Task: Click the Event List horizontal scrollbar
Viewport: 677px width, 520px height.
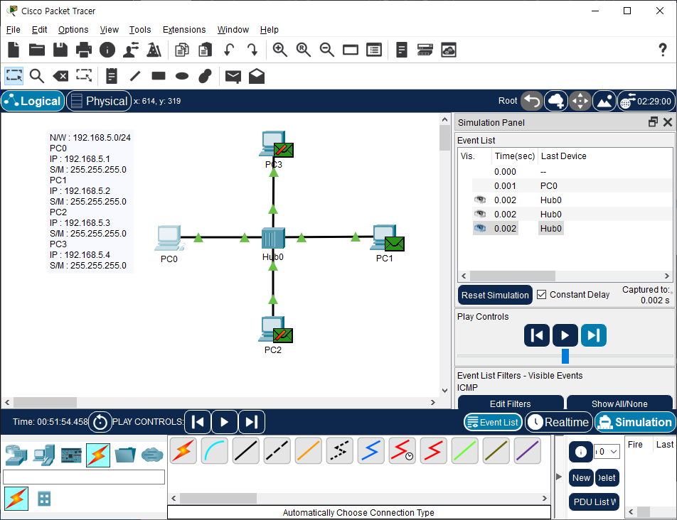Action: click(513, 276)
